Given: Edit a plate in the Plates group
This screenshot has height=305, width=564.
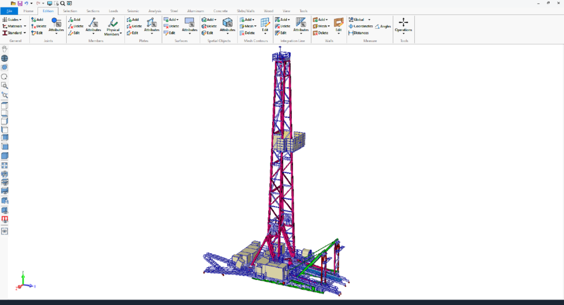Looking at the screenshot, I should coord(132,33).
